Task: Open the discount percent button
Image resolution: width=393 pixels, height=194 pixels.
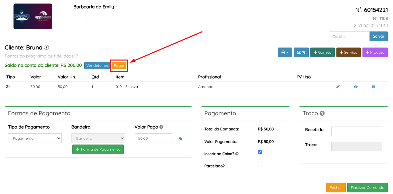Action: pos(301,52)
